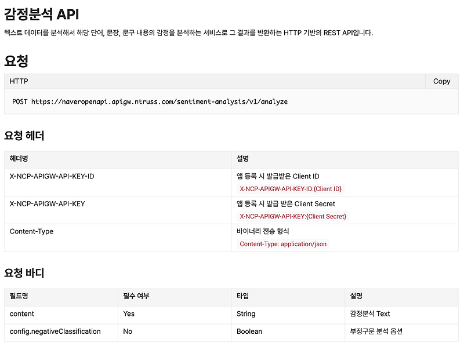Click the Boolean type cell
The height and width of the screenshot is (350, 464).
[247, 331]
